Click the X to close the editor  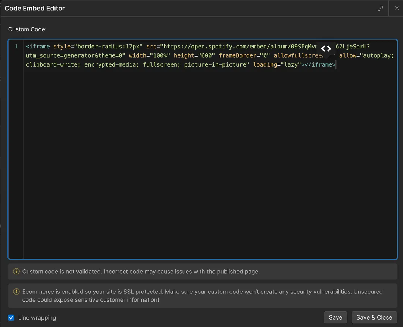pyautogui.click(x=397, y=8)
